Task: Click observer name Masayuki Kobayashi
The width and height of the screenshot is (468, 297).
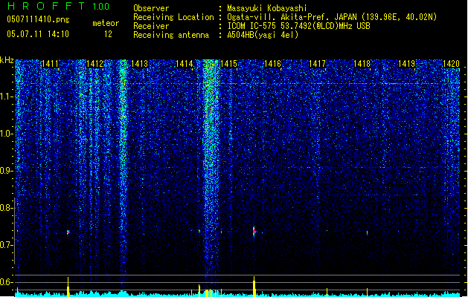Action: (x=267, y=8)
